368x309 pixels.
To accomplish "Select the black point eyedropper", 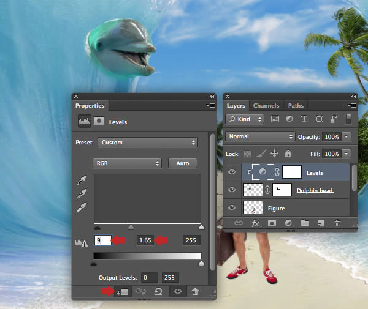I will 82,180.
